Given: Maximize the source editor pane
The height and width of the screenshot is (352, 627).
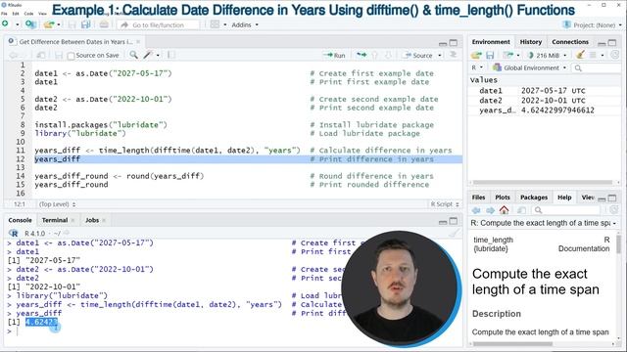Looking at the screenshot, I should point(453,42).
